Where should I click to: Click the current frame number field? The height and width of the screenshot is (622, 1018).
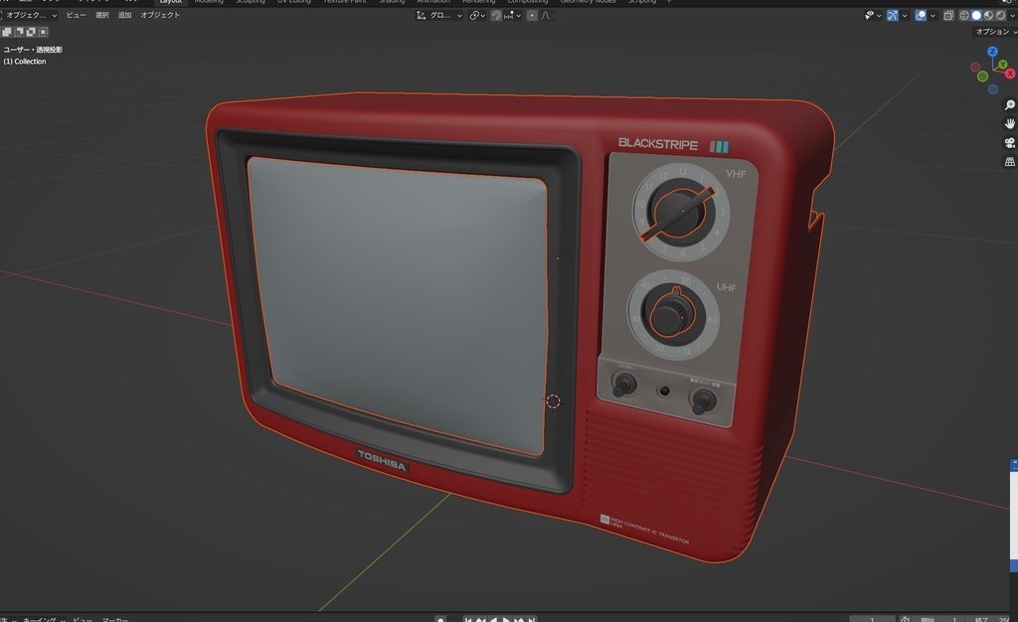click(x=872, y=617)
